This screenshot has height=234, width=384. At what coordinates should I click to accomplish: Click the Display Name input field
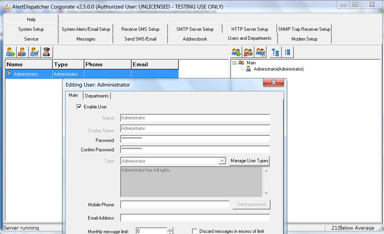[x=195, y=128]
